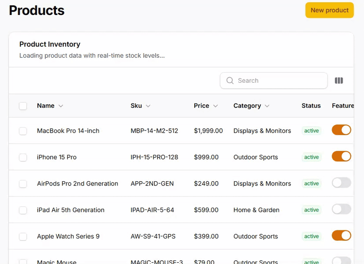Click active badge in iPhone 15 Pro row

(x=311, y=157)
